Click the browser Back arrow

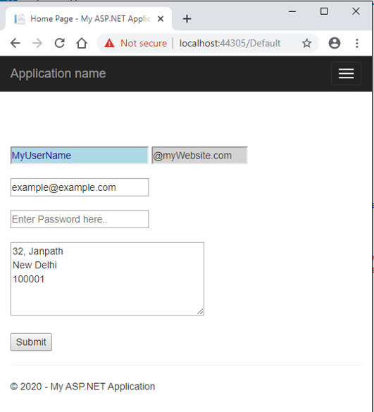(15, 43)
